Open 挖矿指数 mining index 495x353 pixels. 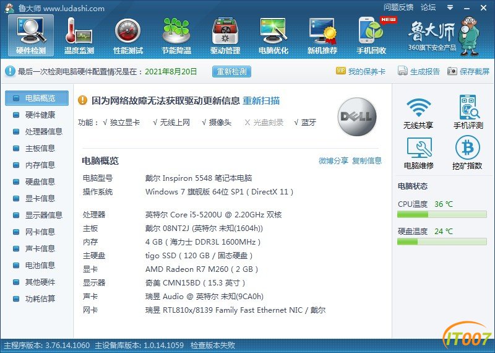click(x=467, y=153)
